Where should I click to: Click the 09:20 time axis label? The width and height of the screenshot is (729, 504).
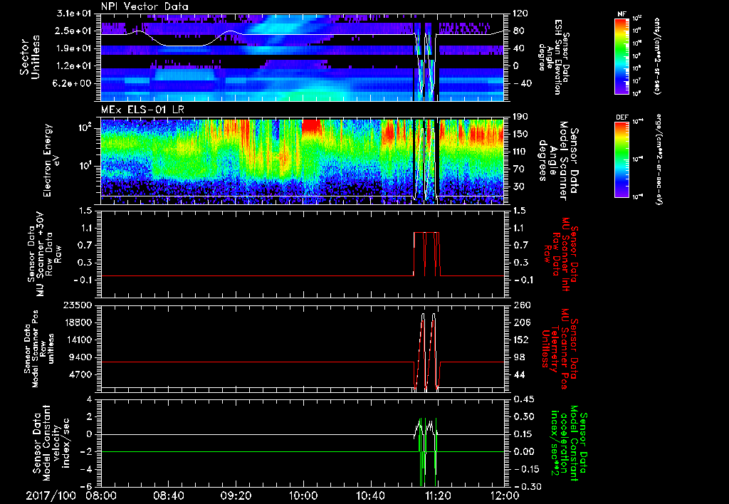[236, 495]
